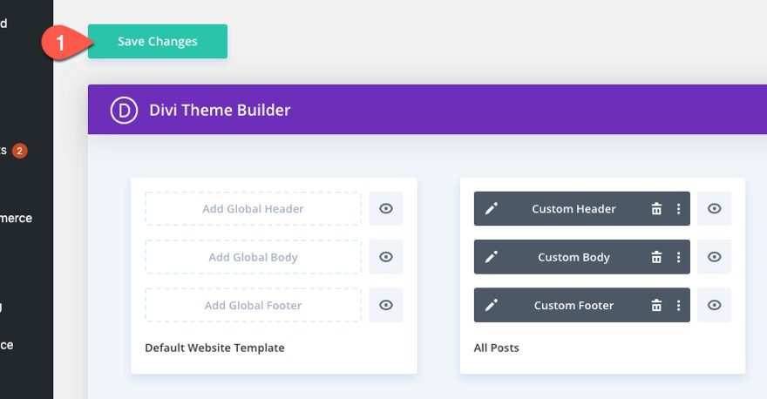Screen dimensions: 767x399
Task: Hide the Custom Footer with eye icon
Action: [714, 306]
